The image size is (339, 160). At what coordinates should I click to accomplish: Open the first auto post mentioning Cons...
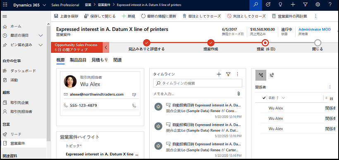tap(198, 111)
